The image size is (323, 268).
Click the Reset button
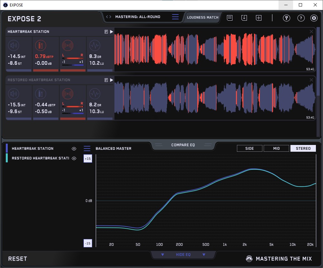(17, 259)
